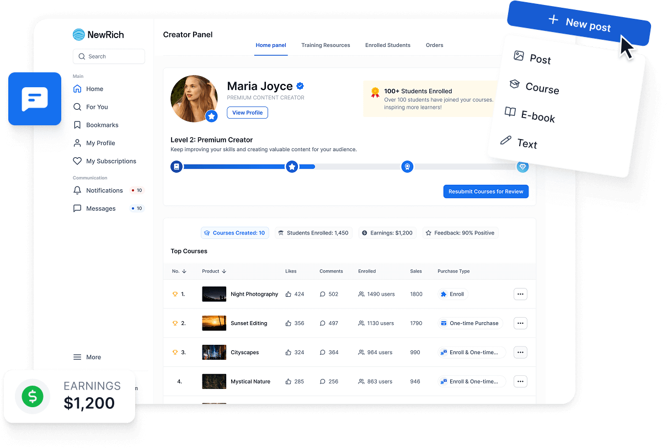The image size is (667, 448).
Task: Click the Notifications bell icon
Action: [x=77, y=190]
